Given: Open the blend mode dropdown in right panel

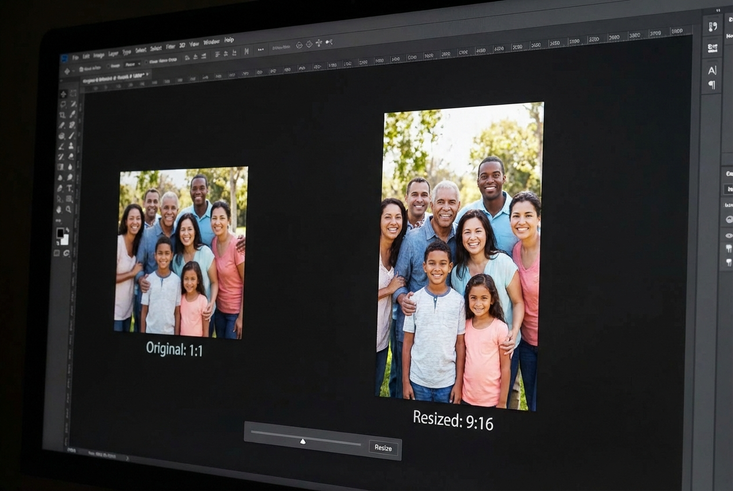Looking at the screenshot, I should click(728, 189).
